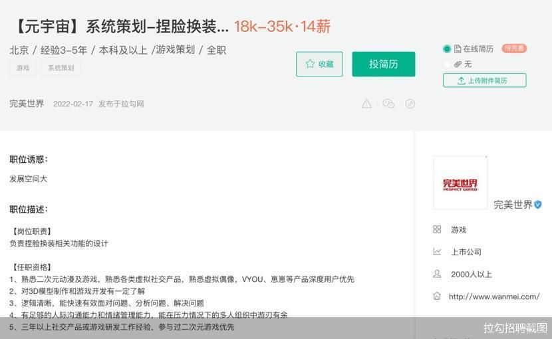The width and height of the screenshot is (552, 339).
Task: Click the posting date 2022-02-17
Action: [73, 104]
